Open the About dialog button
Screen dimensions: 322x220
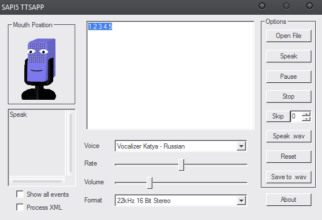[289, 200]
